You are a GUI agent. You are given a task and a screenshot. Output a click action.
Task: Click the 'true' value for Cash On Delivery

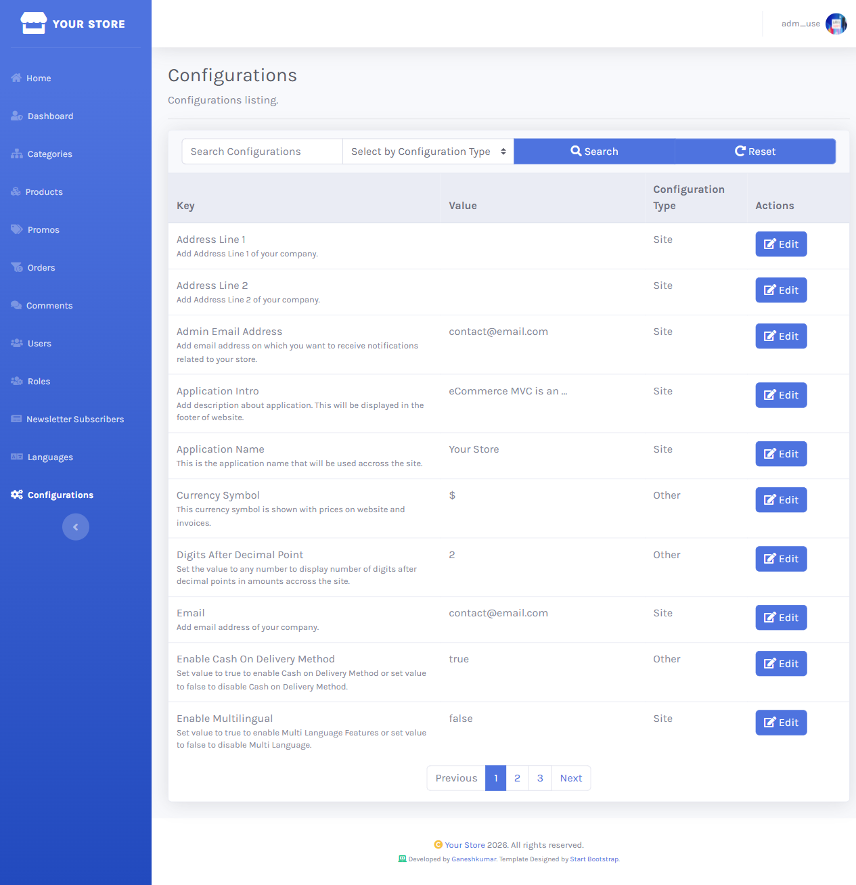pos(459,659)
